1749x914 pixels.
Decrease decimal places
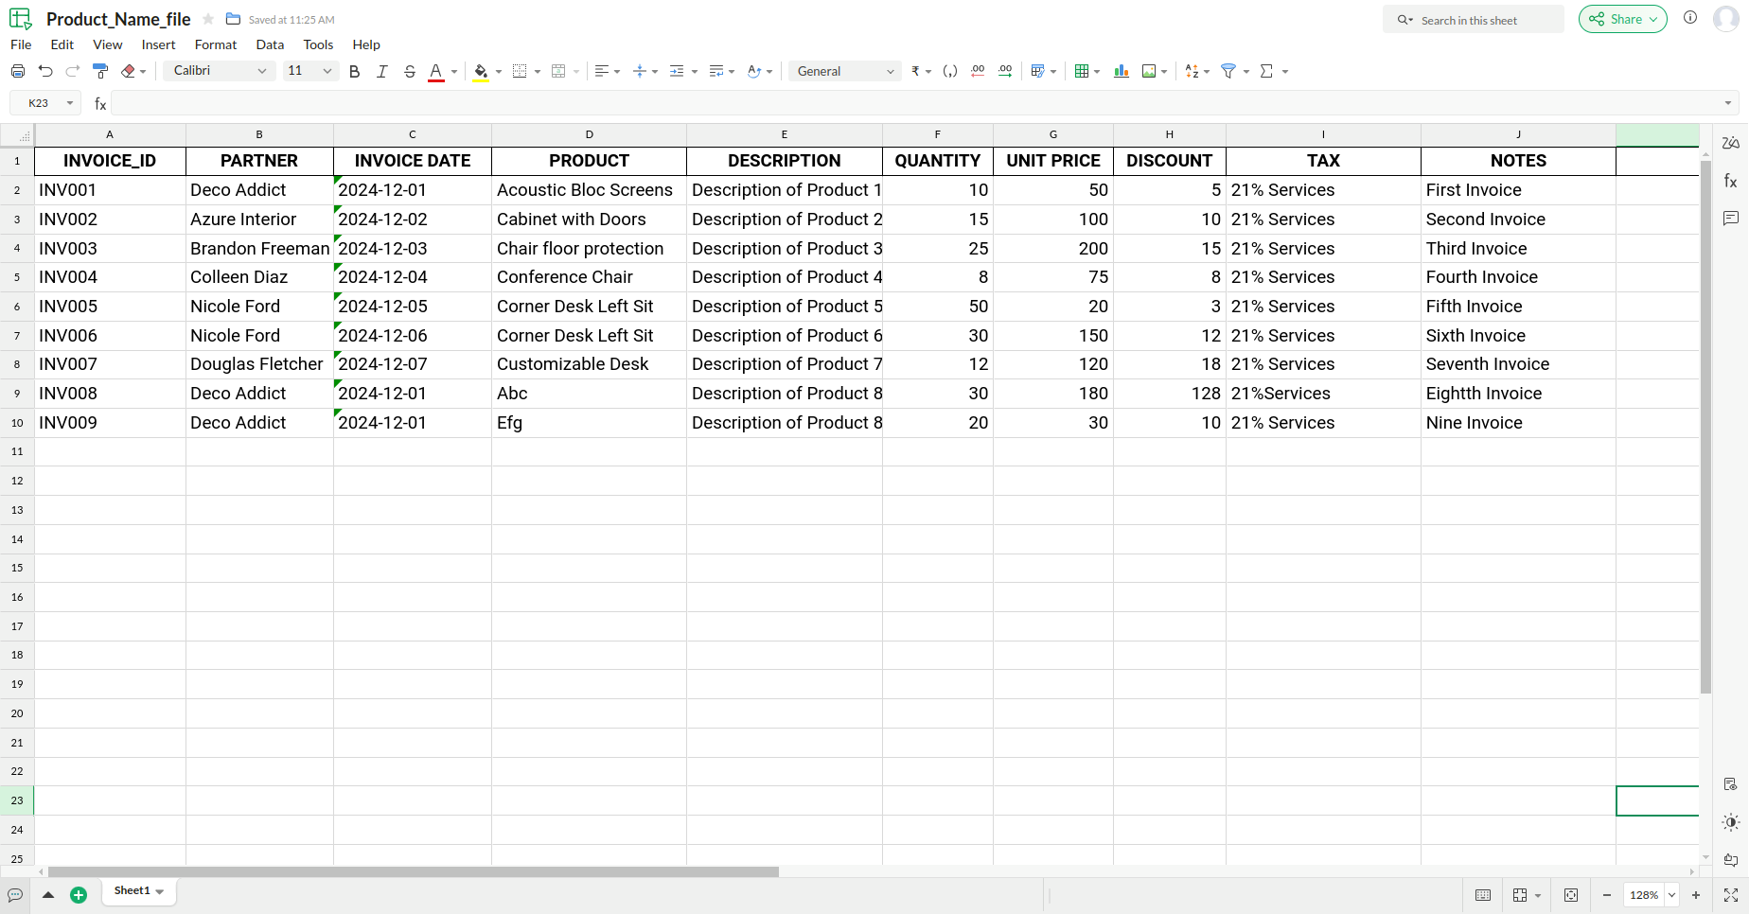click(x=978, y=71)
